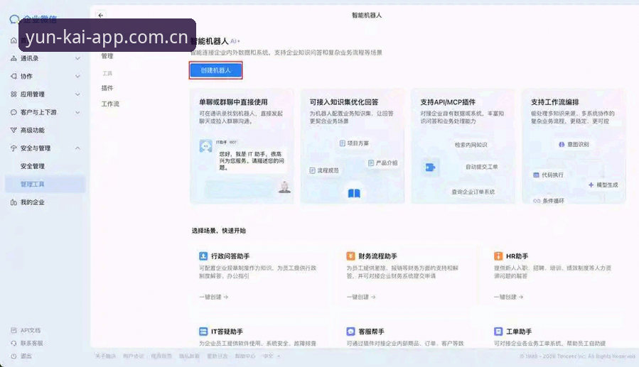Click the 单聊或群聊中直接使用 card title
Image resolution: width=639 pixels, height=367 pixels.
pyautogui.click(x=233, y=102)
